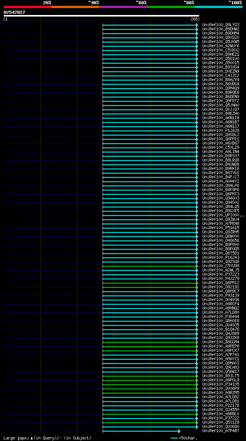The width and height of the screenshot is (246, 441).
Task: Click label UniRef100_B1Q476
Action: pos(221,330)
